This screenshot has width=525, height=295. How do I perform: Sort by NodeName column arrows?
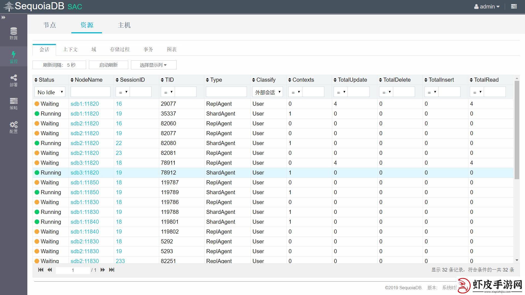(72, 80)
